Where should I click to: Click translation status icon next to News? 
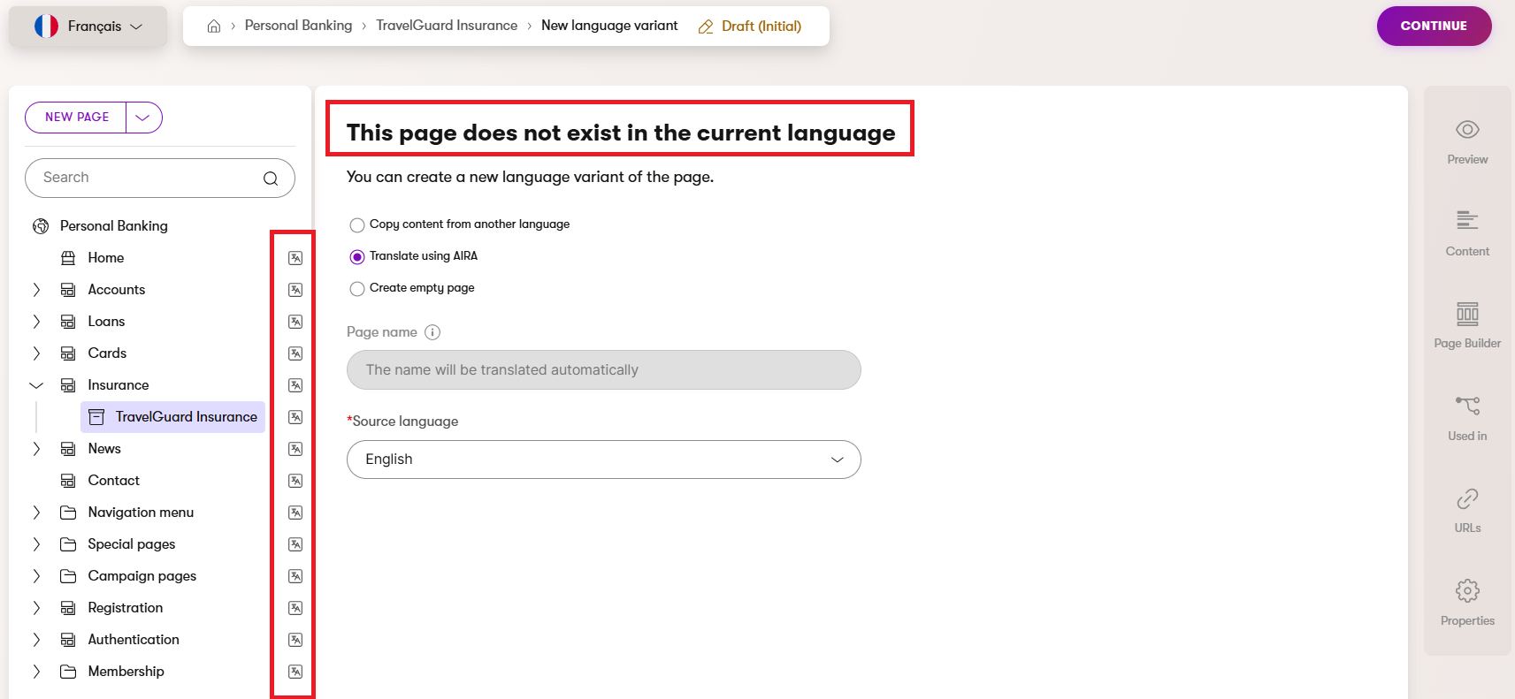(x=295, y=449)
